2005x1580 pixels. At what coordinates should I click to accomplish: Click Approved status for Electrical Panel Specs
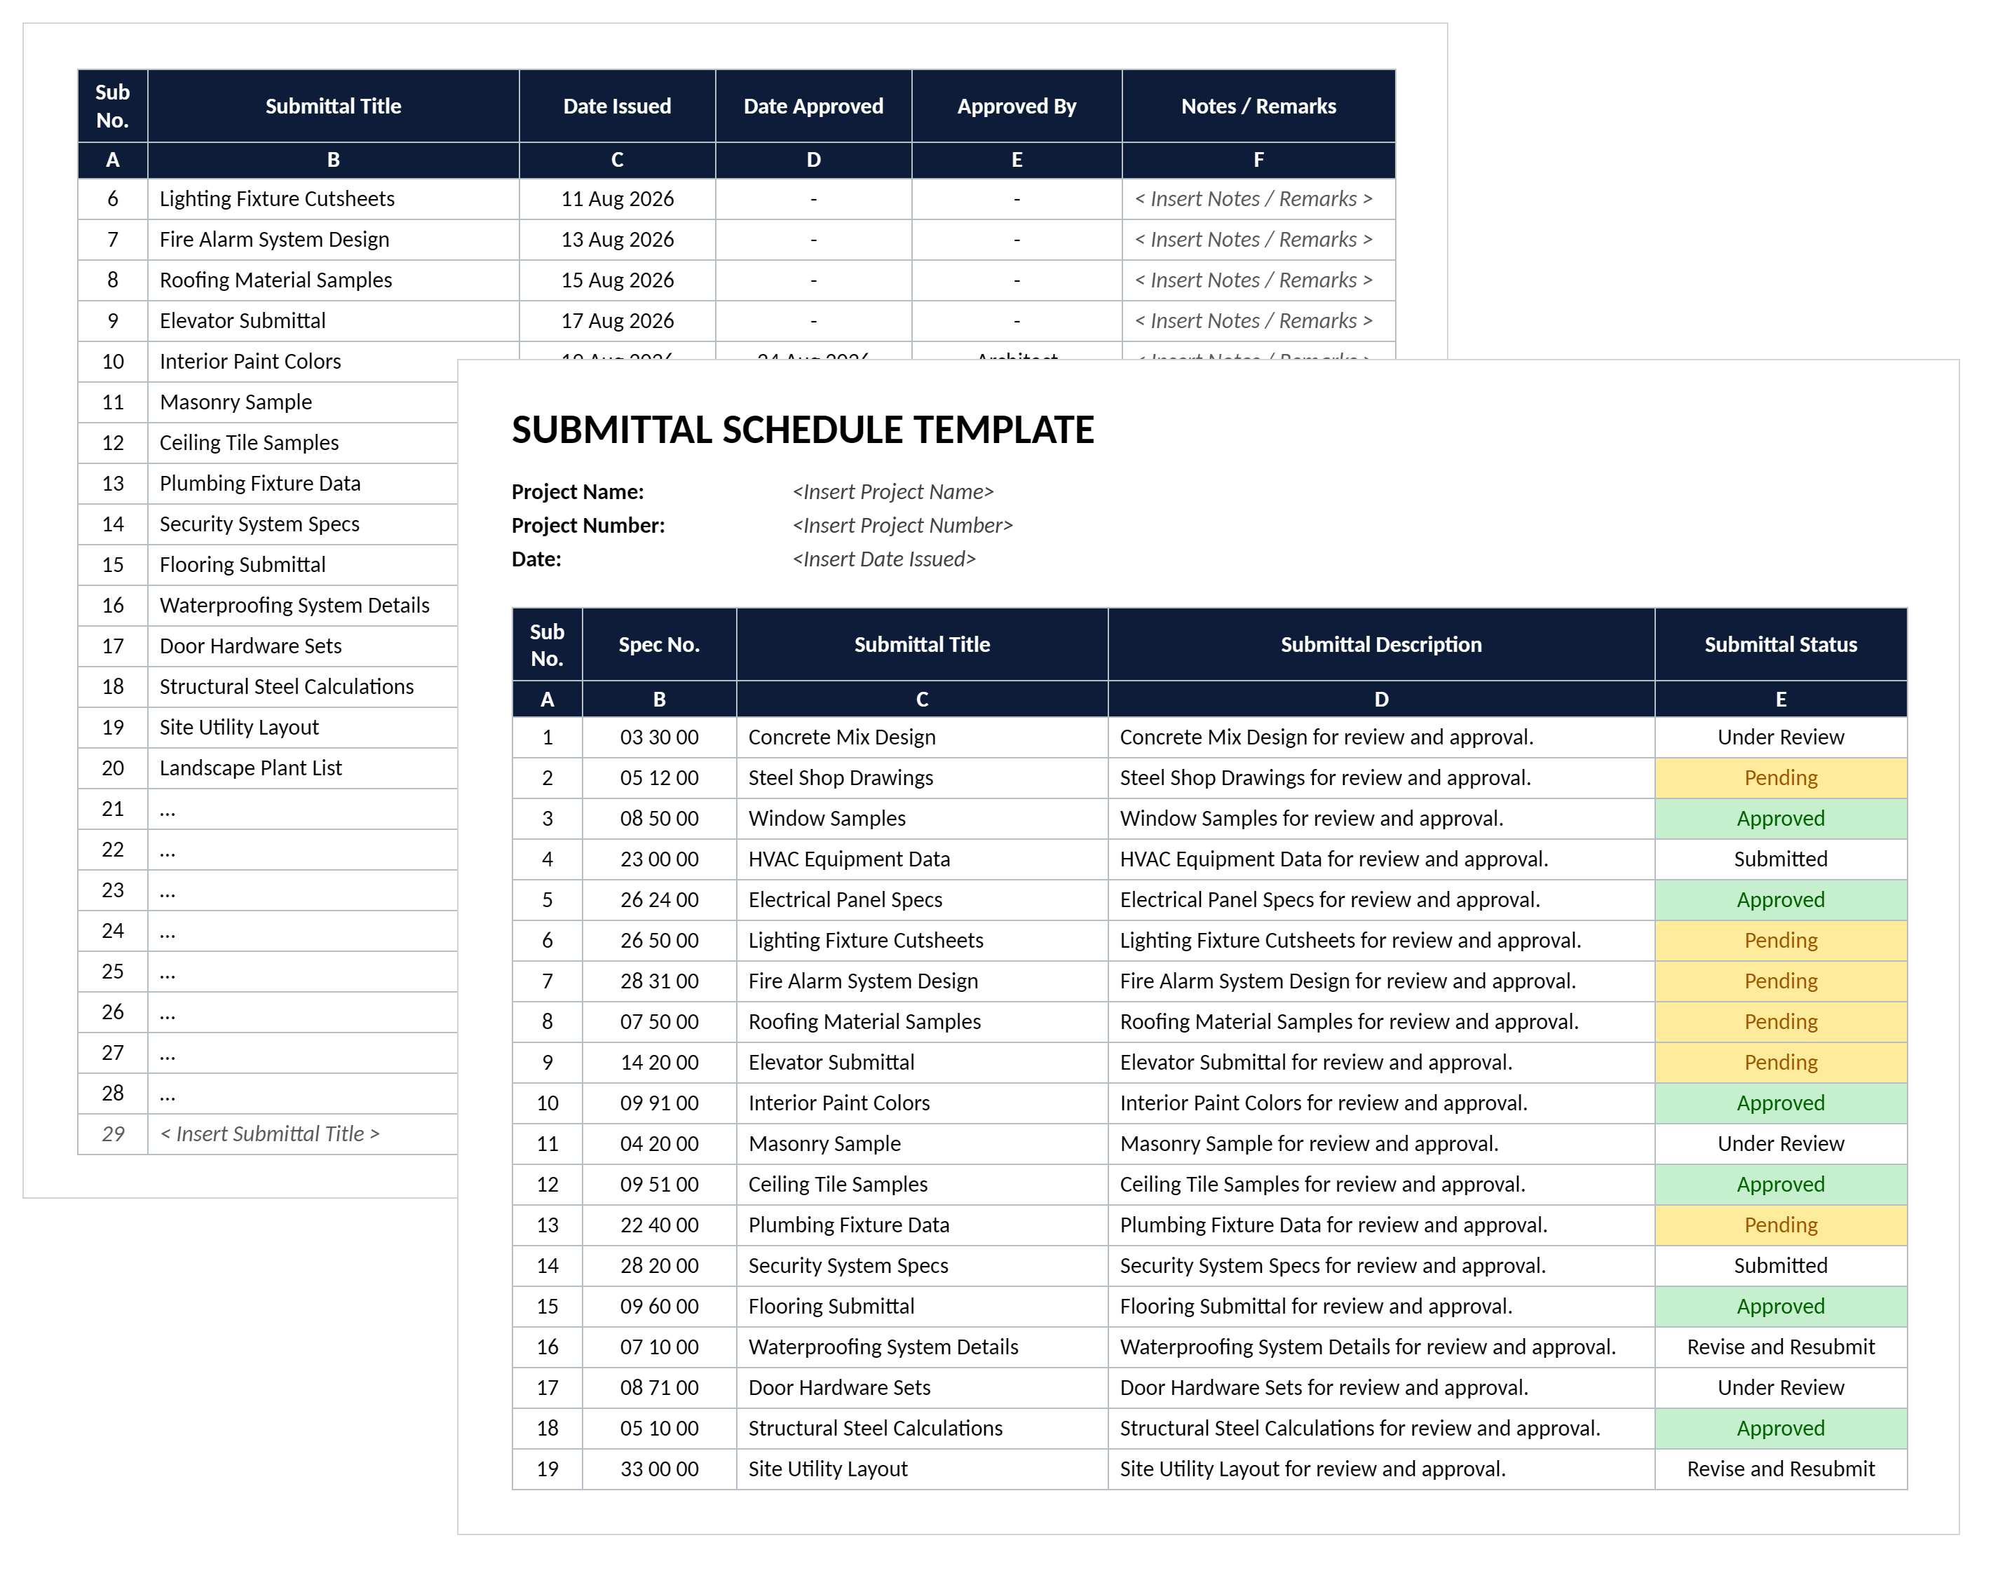coord(1780,900)
